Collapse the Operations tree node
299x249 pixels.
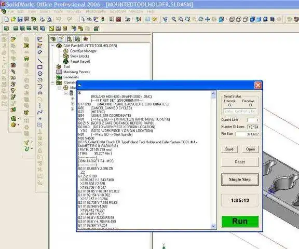pyautogui.click(x=52, y=82)
